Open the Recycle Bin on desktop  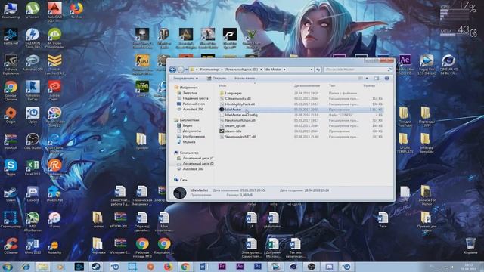(470, 246)
